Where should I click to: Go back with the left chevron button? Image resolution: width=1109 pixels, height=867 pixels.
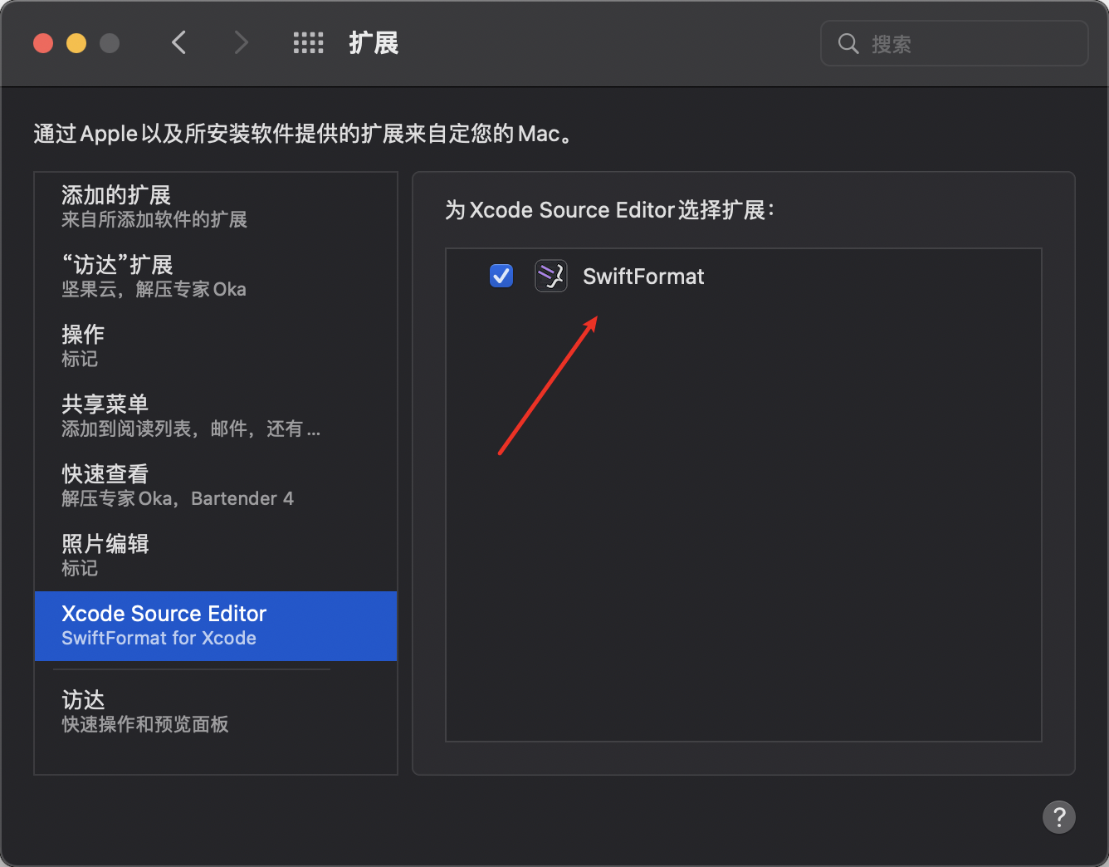[178, 42]
